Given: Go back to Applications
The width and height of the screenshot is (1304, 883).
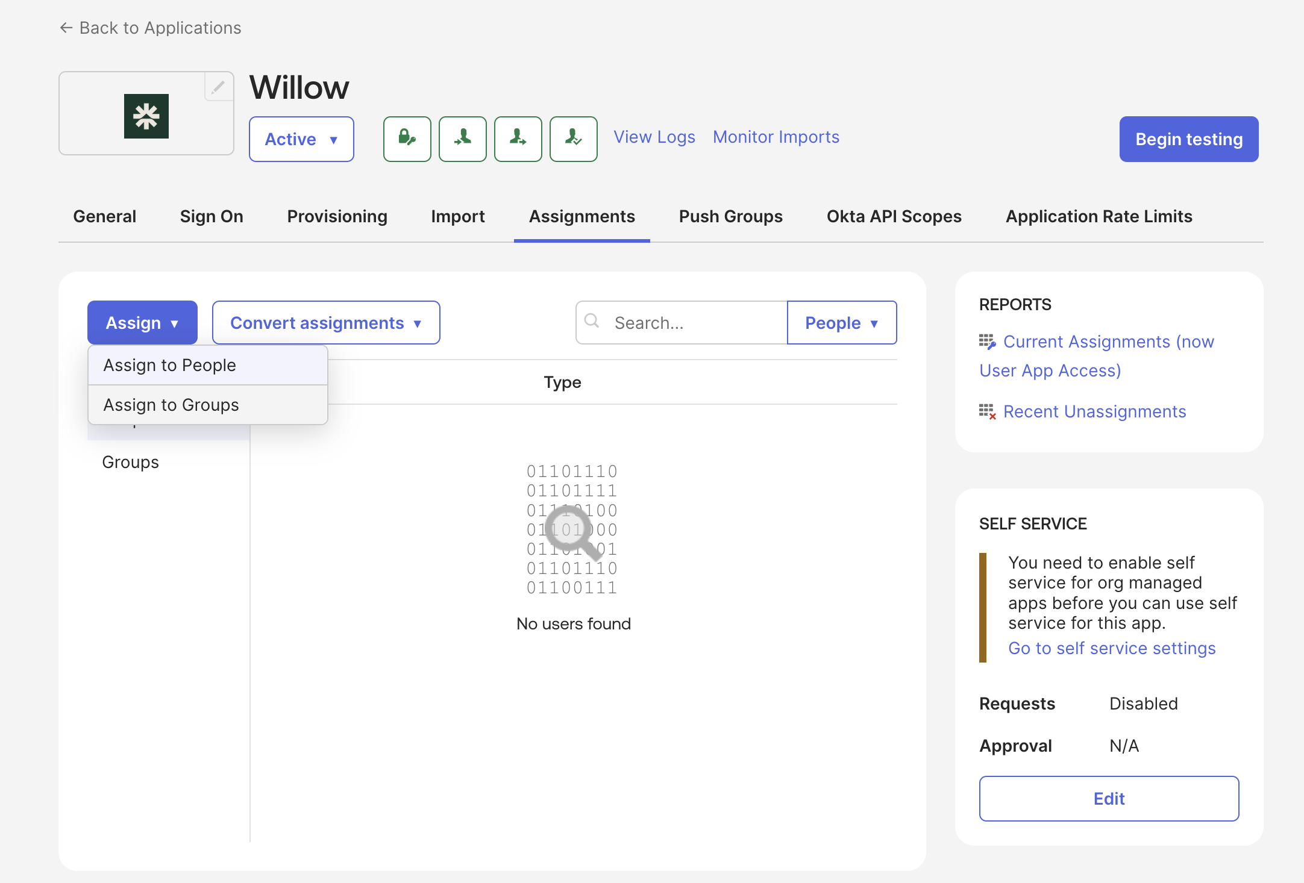Looking at the screenshot, I should point(151,28).
